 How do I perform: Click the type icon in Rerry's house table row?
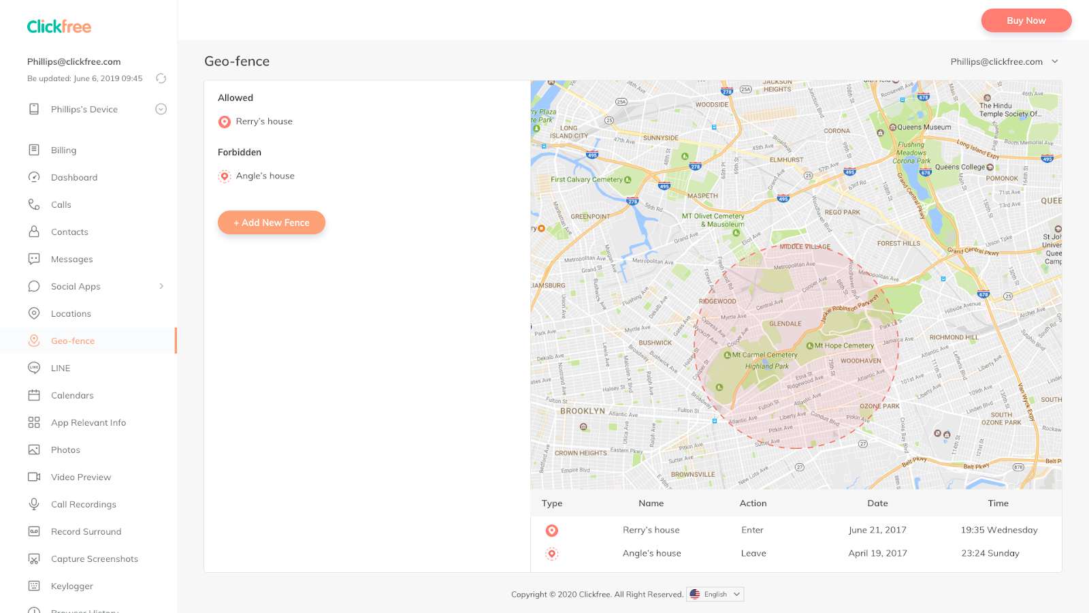(552, 531)
